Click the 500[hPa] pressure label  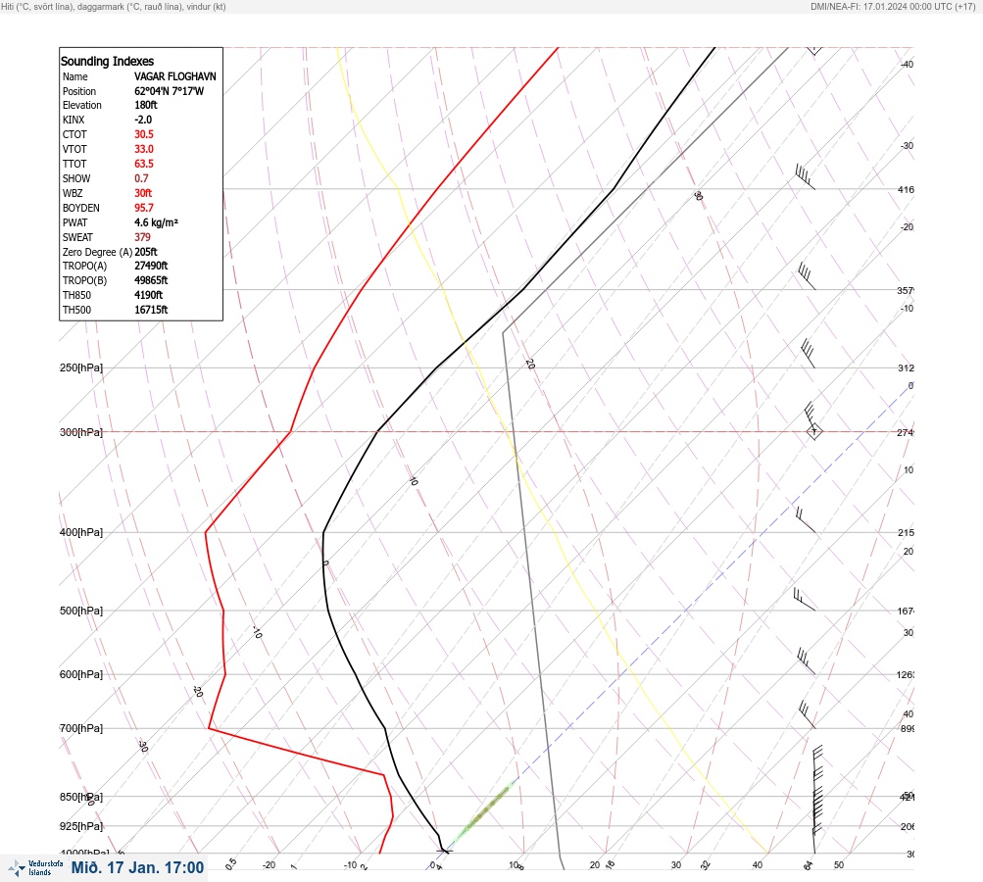[81, 611]
